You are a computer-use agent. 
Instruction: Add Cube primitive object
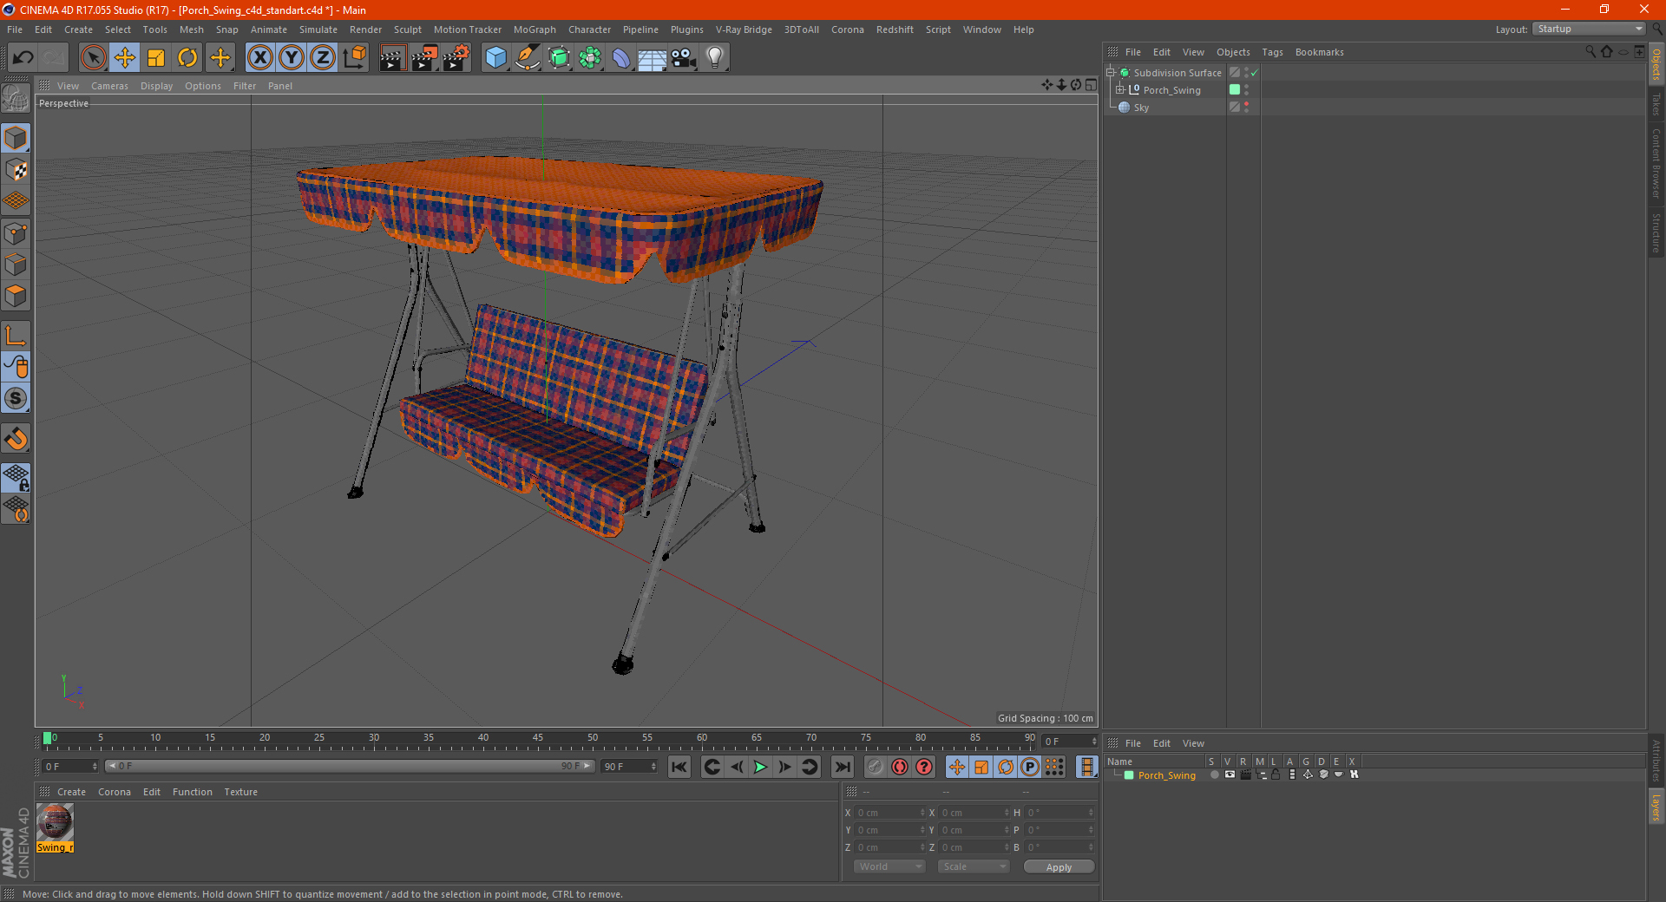click(x=496, y=58)
